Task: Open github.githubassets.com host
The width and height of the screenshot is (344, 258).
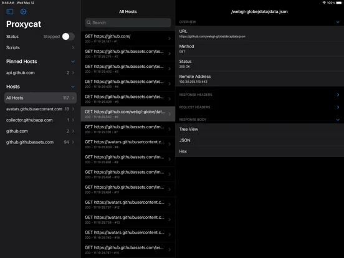Action: coord(41,142)
